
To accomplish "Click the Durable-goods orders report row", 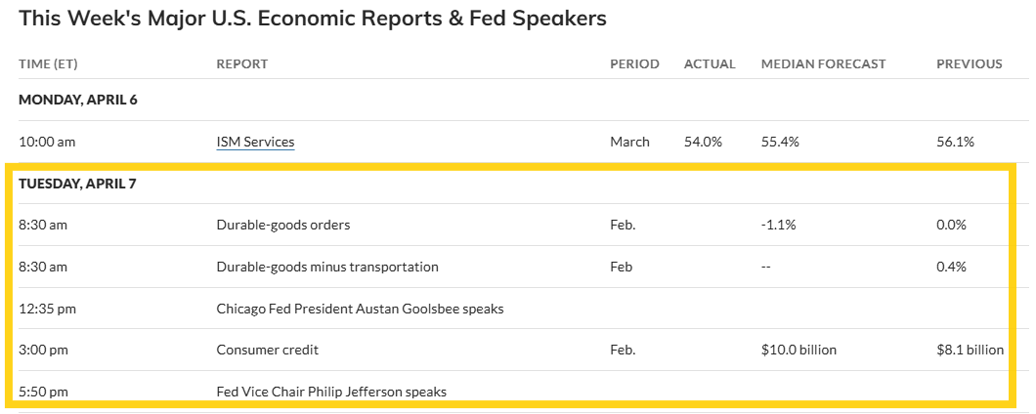I will pyautogui.click(x=283, y=225).
